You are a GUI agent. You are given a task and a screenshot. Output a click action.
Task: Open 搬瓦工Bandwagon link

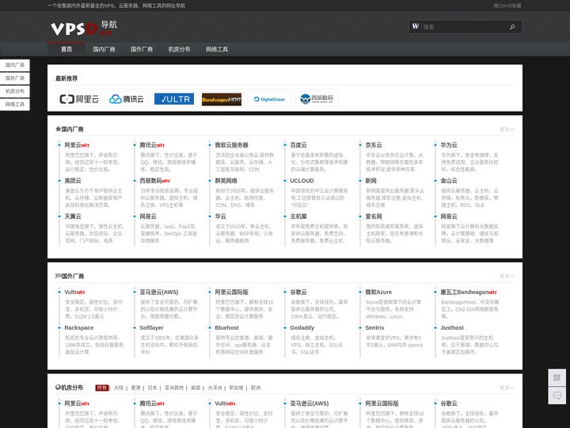[464, 292]
